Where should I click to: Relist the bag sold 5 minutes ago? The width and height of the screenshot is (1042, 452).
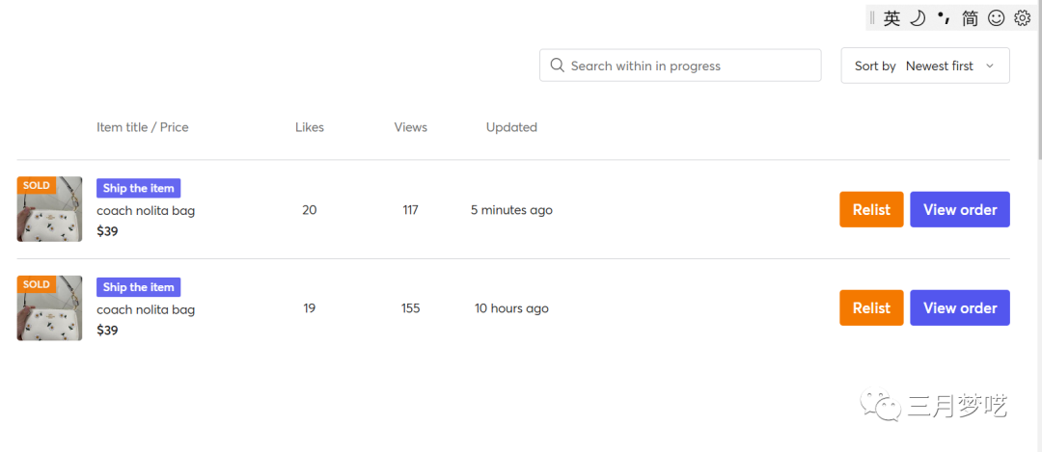pyautogui.click(x=871, y=210)
